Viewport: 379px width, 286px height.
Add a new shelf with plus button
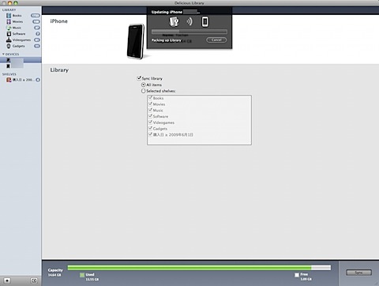[x=7, y=280]
